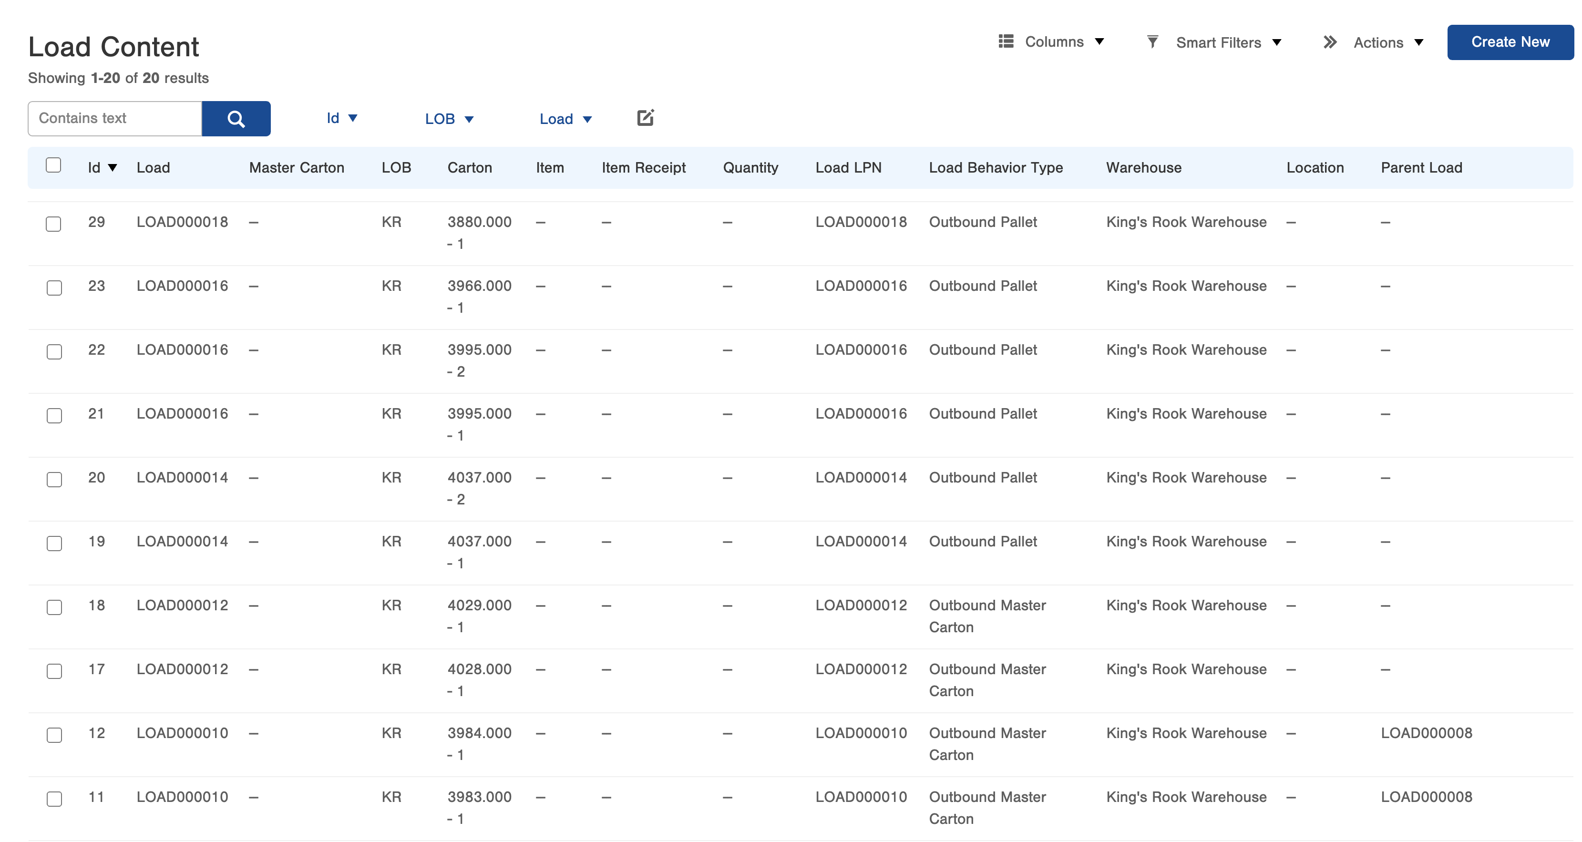Click the edit filters pencil icon

click(645, 117)
